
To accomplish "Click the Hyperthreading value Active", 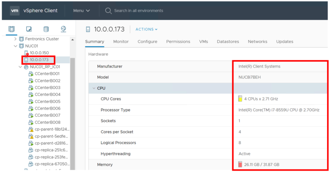I will [x=244, y=154].
